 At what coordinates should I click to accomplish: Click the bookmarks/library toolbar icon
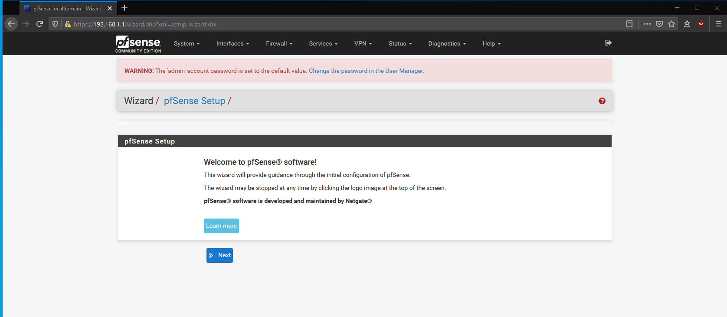(x=687, y=24)
